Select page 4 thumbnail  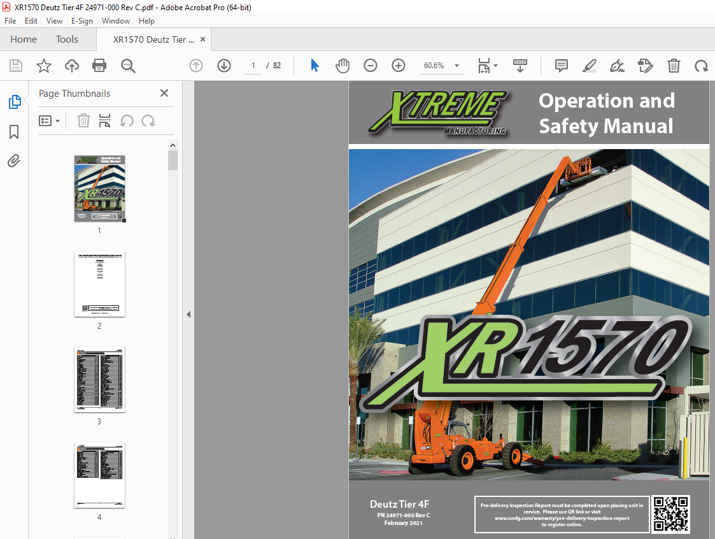pos(99,475)
